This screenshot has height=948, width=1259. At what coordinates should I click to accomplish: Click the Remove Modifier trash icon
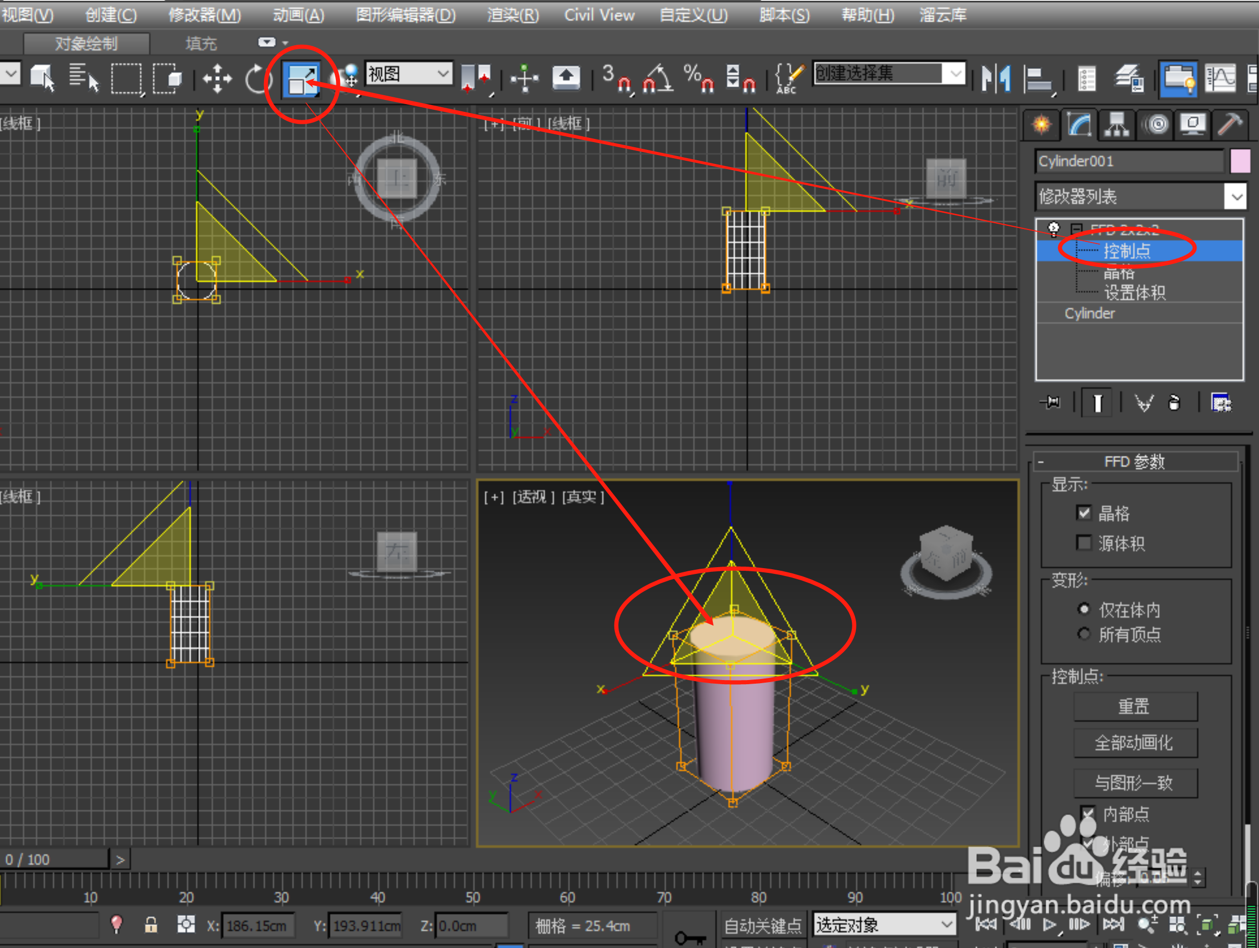click(x=1175, y=402)
